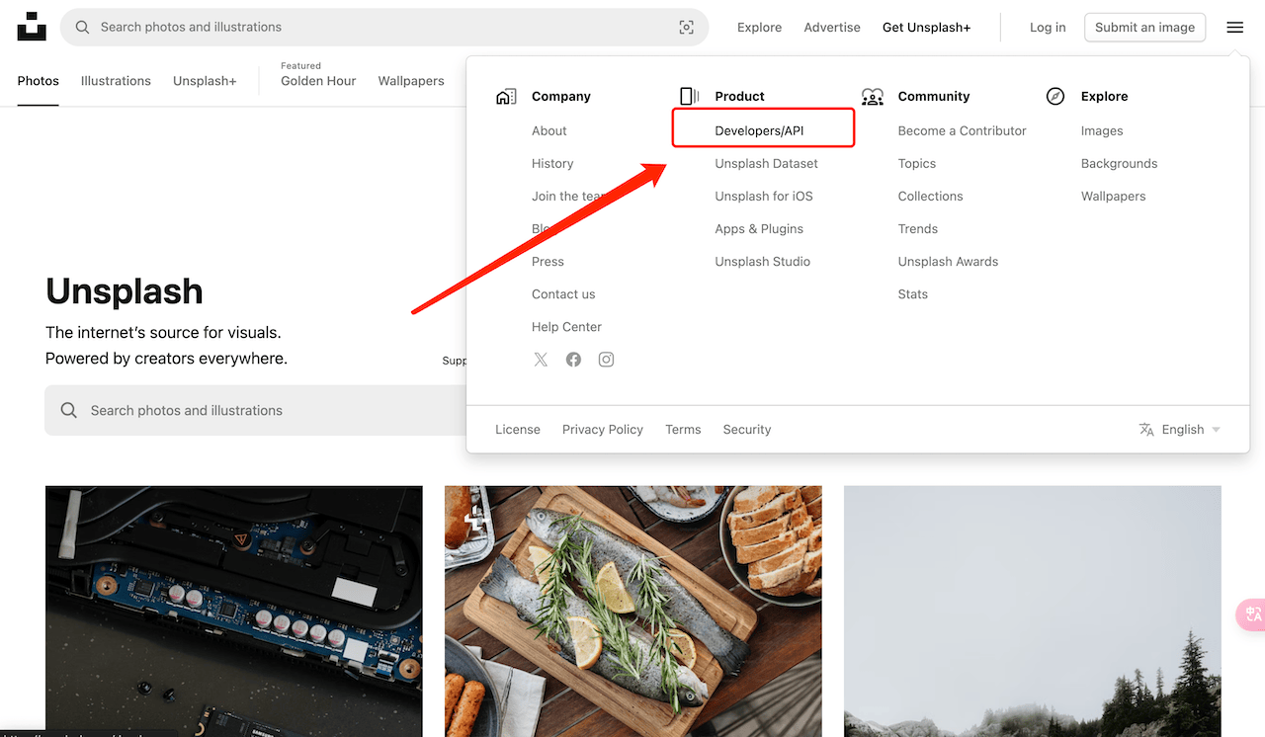Viewport: 1265px width, 737px height.
Task: Select Backgrounds under Explore column
Action: click(1120, 164)
